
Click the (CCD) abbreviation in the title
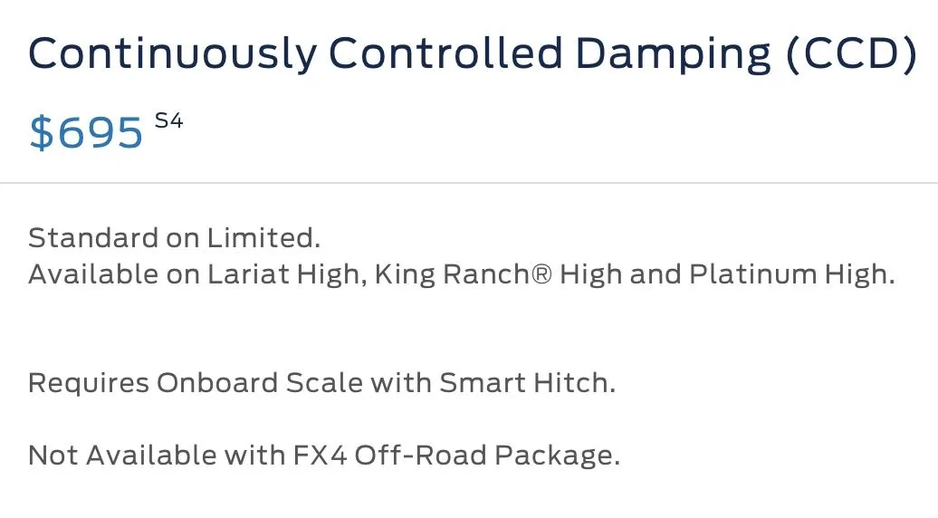point(852,54)
